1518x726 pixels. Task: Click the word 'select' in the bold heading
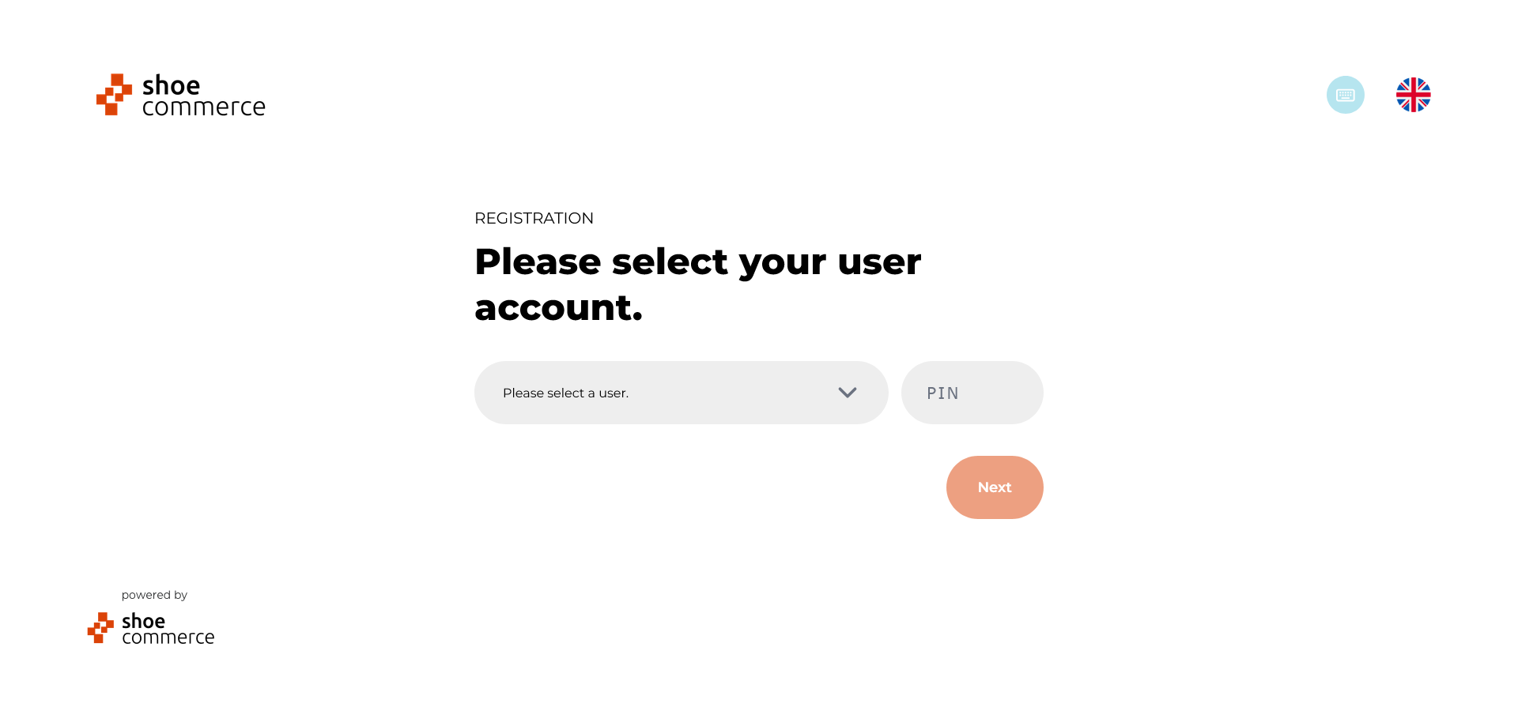[x=670, y=262]
